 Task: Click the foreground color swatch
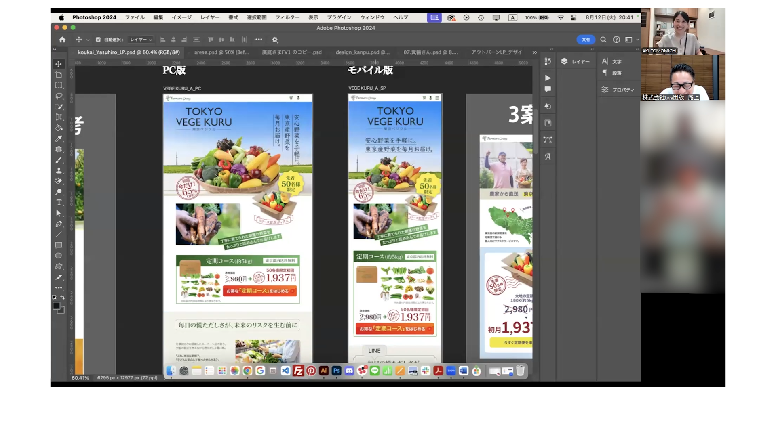(x=57, y=306)
